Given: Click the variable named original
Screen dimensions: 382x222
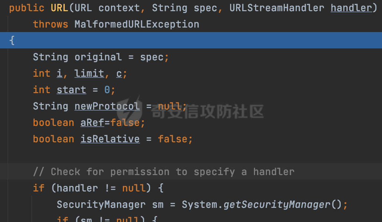Looking at the screenshot, I should [98, 57].
